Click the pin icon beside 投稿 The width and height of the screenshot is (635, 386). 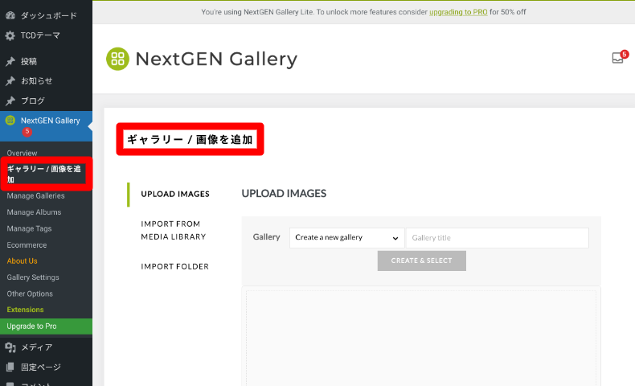[x=10, y=62]
